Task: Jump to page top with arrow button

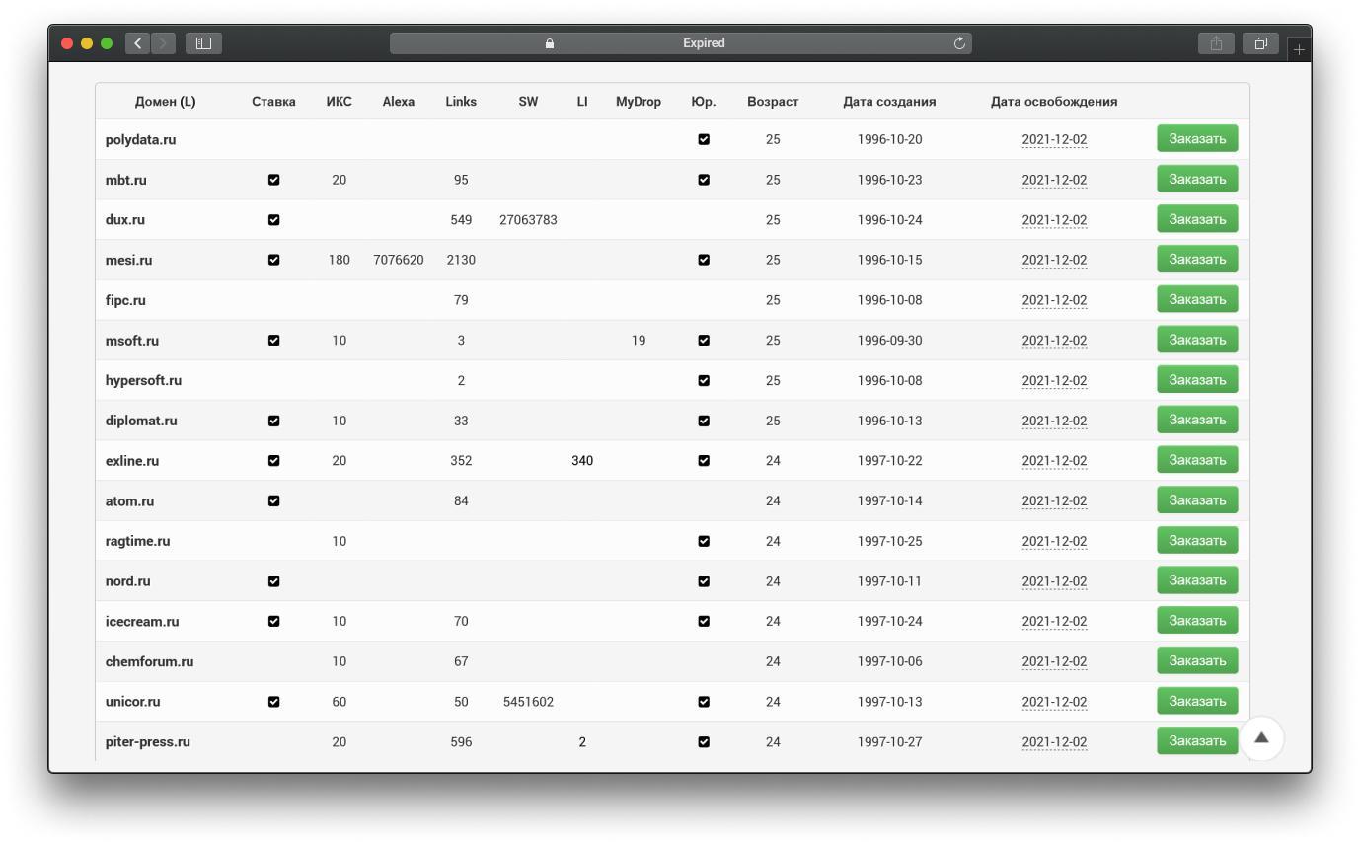Action: [1260, 738]
